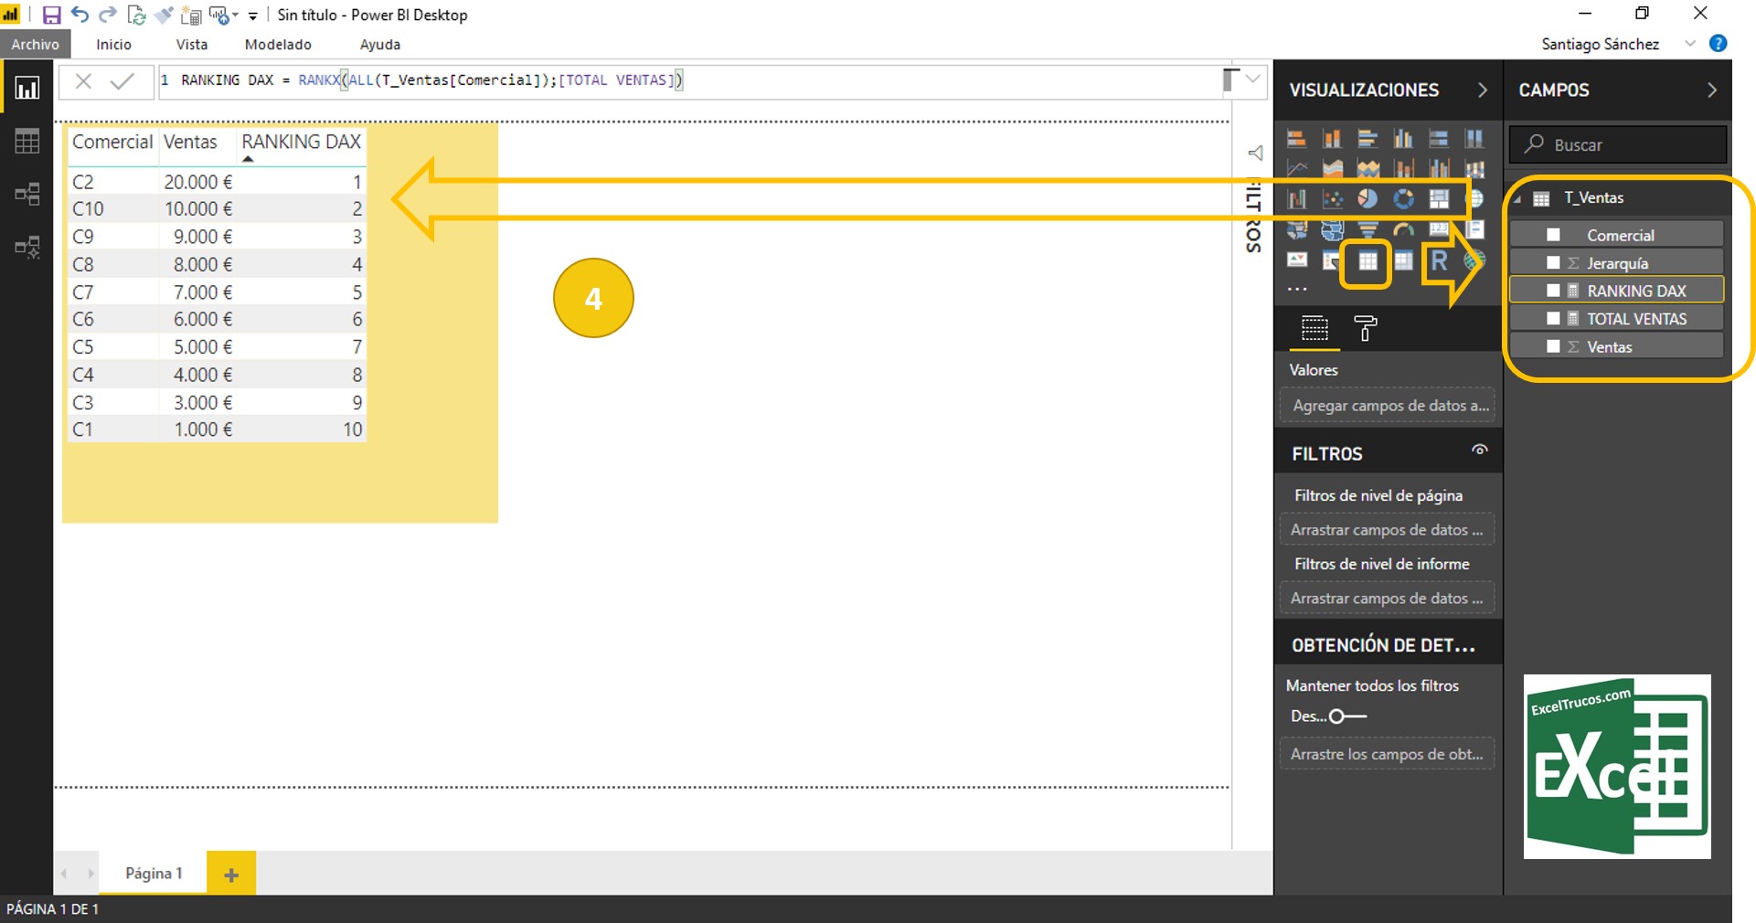Open the Data view icon
This screenshot has width=1756, height=923.
click(27, 141)
